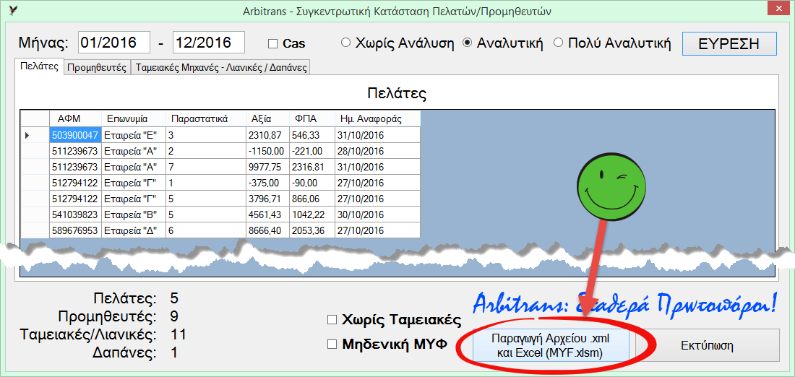Image resolution: width=795 pixels, height=377 pixels.
Task: Click the Αξία cell 4561,43
Action: pos(267,214)
